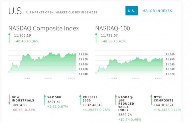Viewport: 191px width, 123px height.
Task: Open the NASDAQ-100 heading link
Action: click(x=112, y=28)
